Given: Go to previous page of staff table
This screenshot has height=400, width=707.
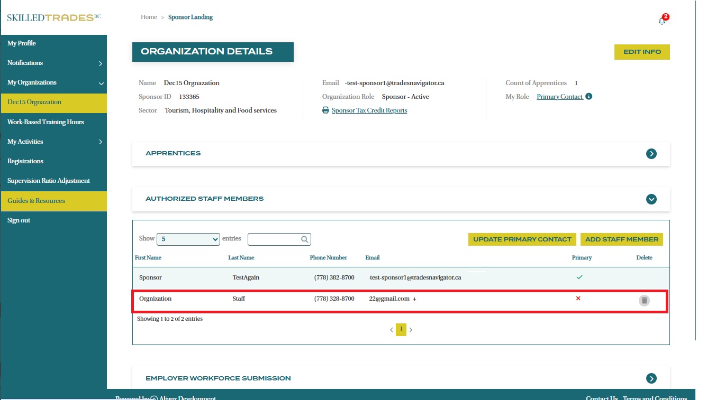Looking at the screenshot, I should point(392,330).
